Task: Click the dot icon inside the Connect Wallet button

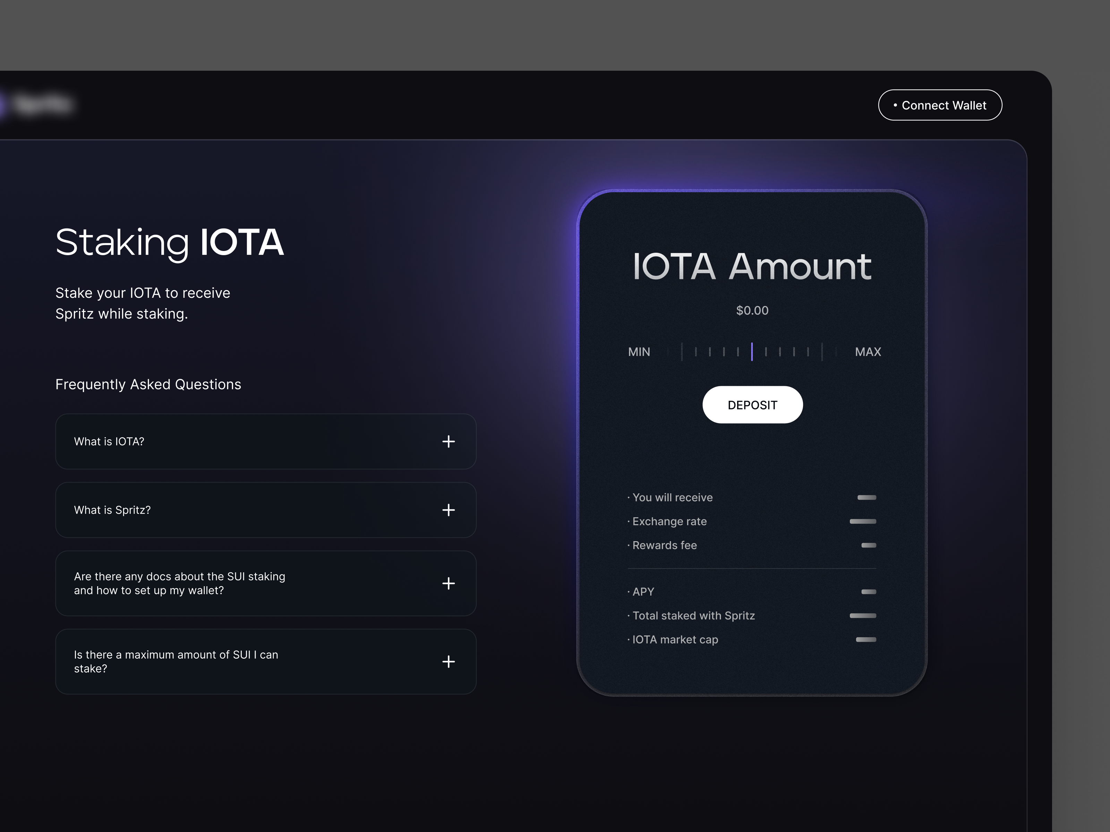Action: coord(895,105)
